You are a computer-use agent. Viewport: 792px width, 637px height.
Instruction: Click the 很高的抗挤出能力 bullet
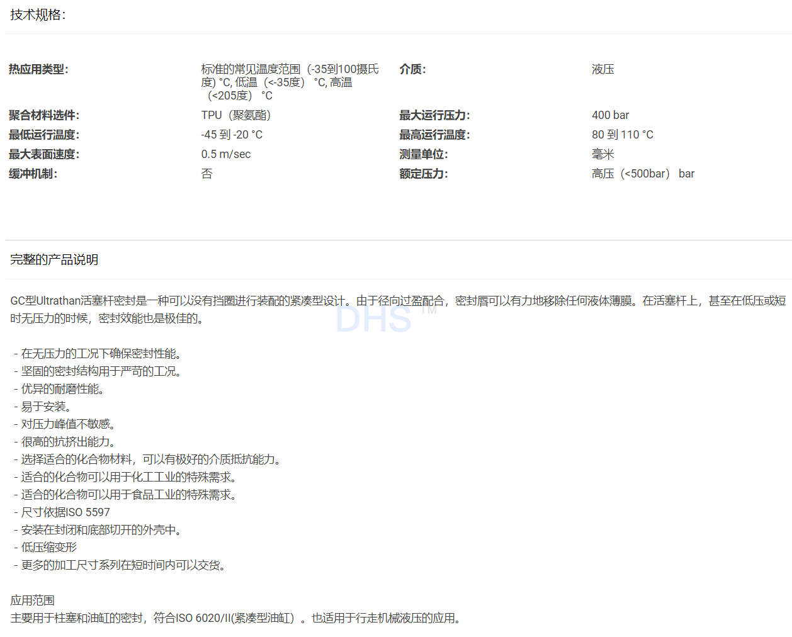point(65,442)
